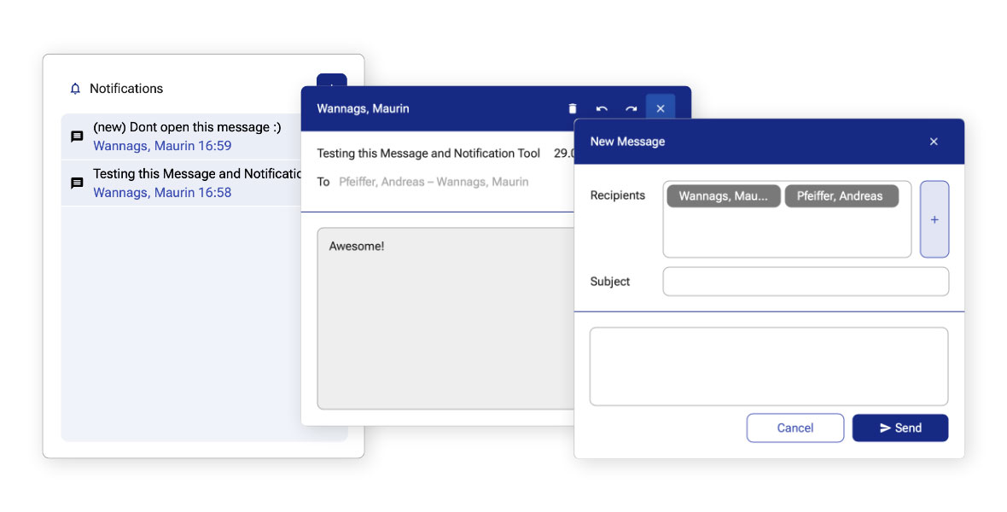Click into the New Message body text area
The height and width of the screenshot is (512, 1007).
769,366
